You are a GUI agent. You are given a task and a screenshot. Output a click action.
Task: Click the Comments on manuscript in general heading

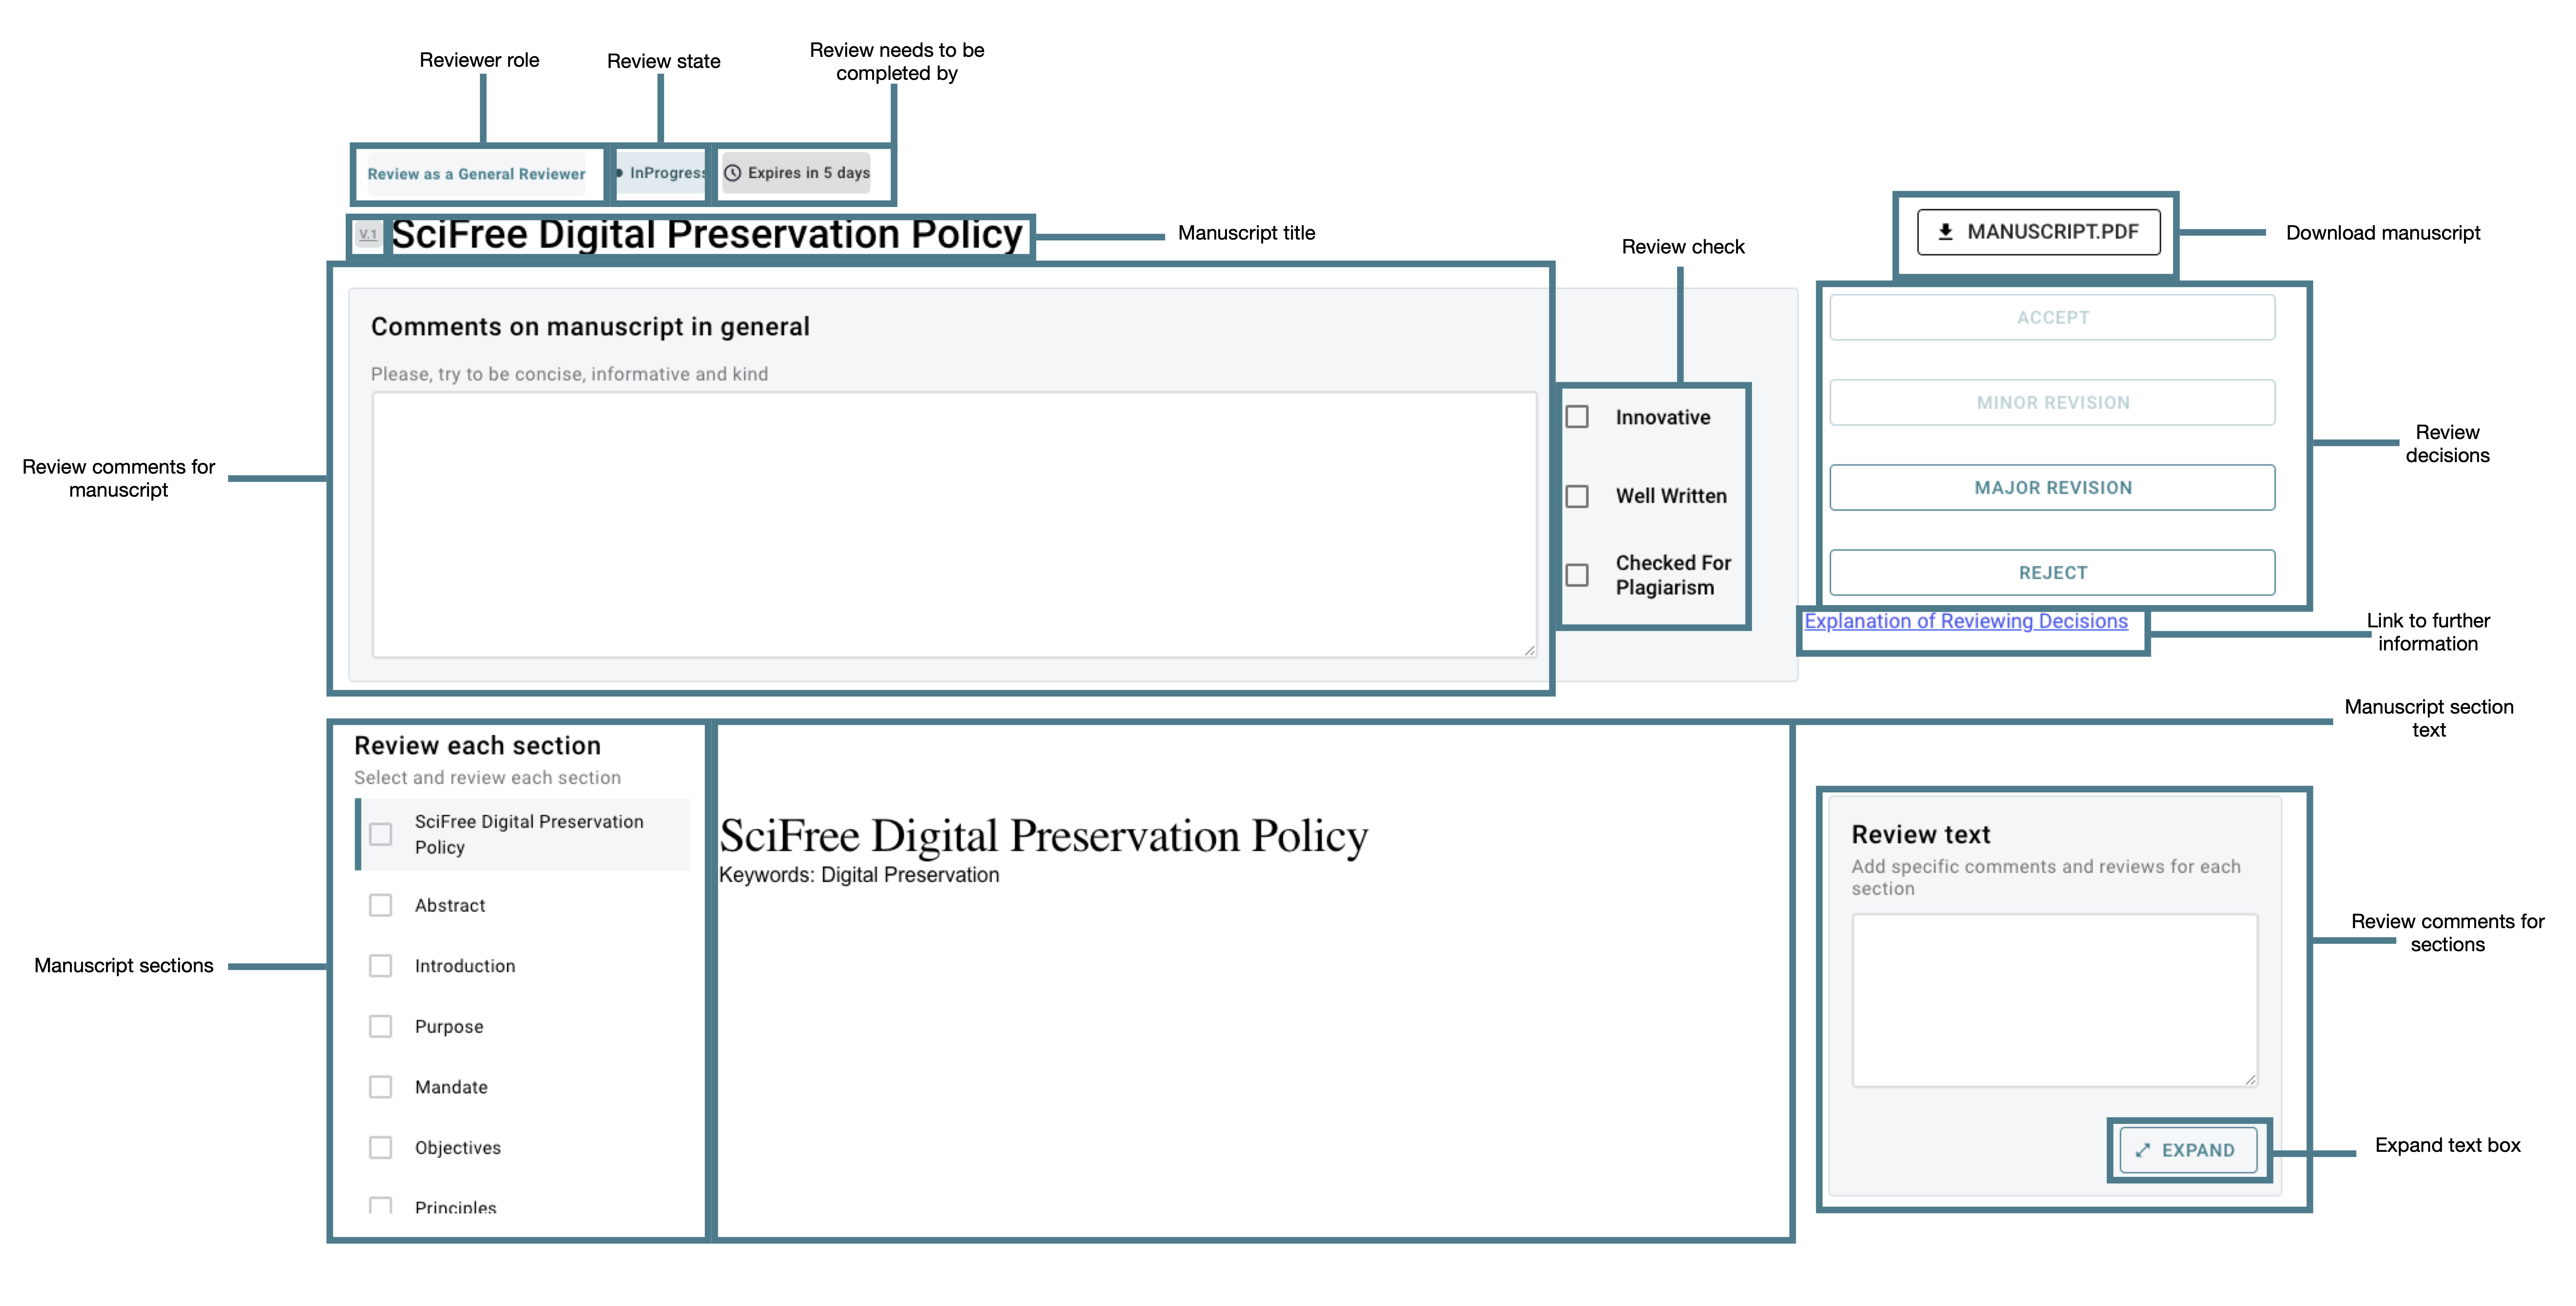click(x=590, y=327)
